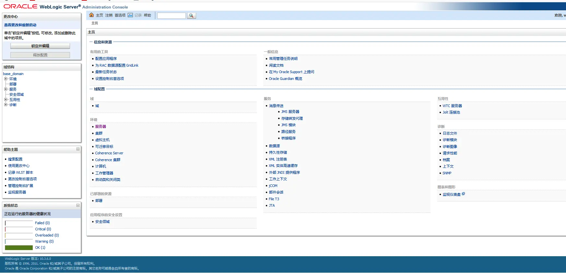Open 主页 in the toolbar menu
Screen dimensions: 566x274
pos(100,15)
